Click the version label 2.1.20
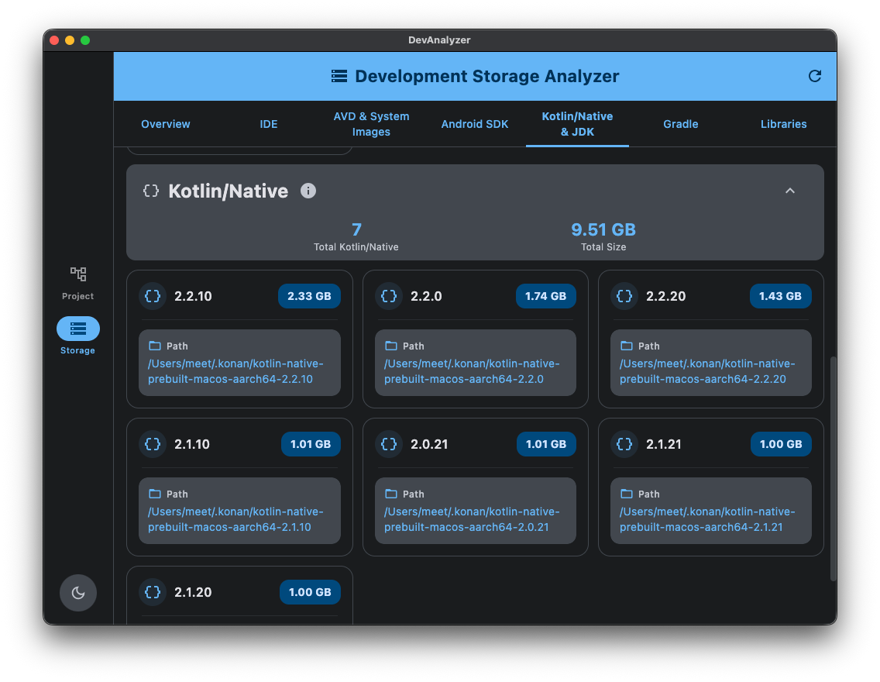Viewport: 880px width, 682px height. click(x=193, y=592)
